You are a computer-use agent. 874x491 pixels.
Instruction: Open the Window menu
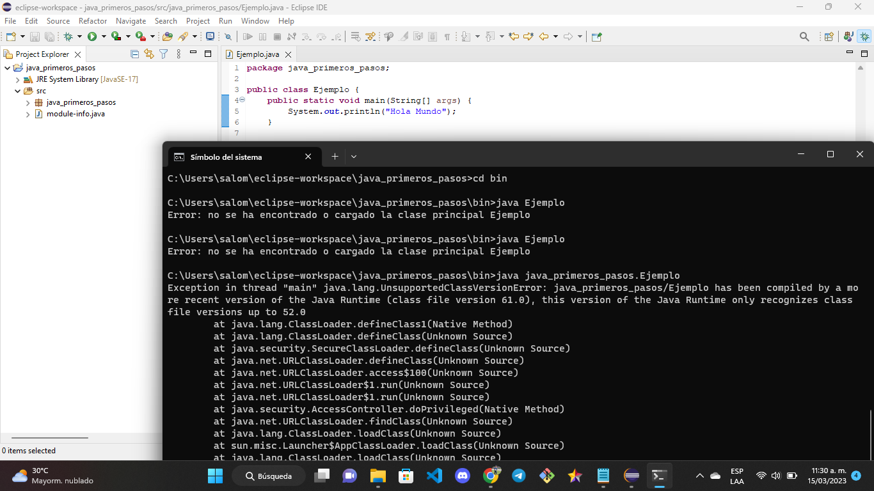pyautogui.click(x=255, y=20)
